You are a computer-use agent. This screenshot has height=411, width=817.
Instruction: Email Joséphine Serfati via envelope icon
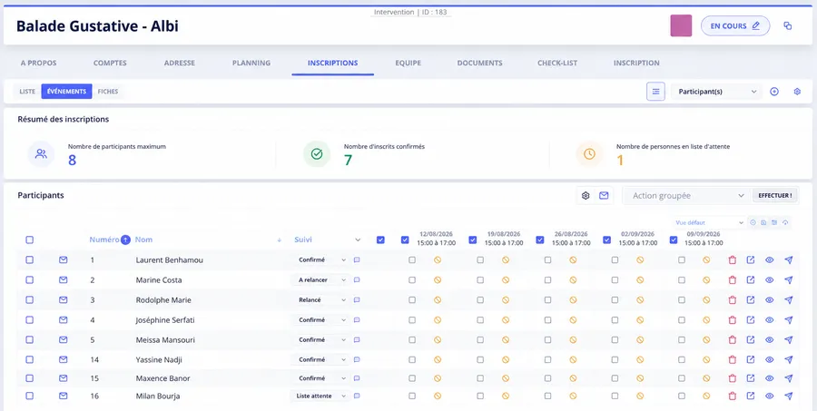coord(63,320)
